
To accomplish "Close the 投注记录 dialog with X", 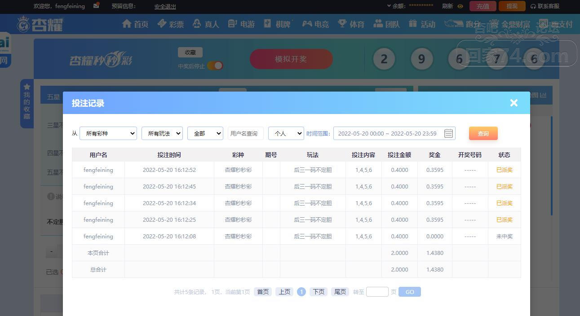I will 514,103.
